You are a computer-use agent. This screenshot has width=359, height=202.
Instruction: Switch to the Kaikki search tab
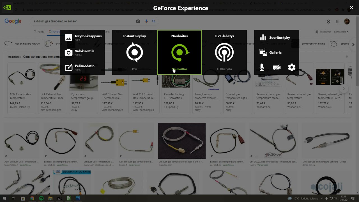click(39, 32)
